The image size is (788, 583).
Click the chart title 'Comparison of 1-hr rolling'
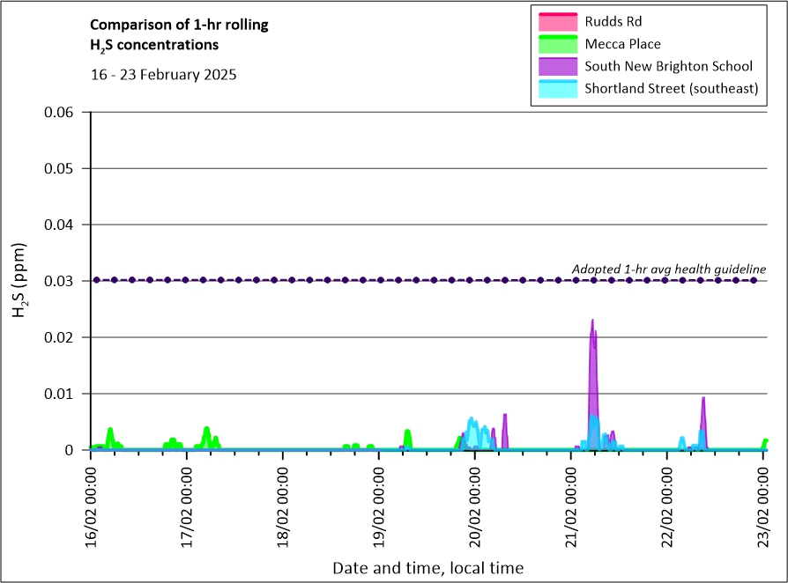tap(180, 25)
